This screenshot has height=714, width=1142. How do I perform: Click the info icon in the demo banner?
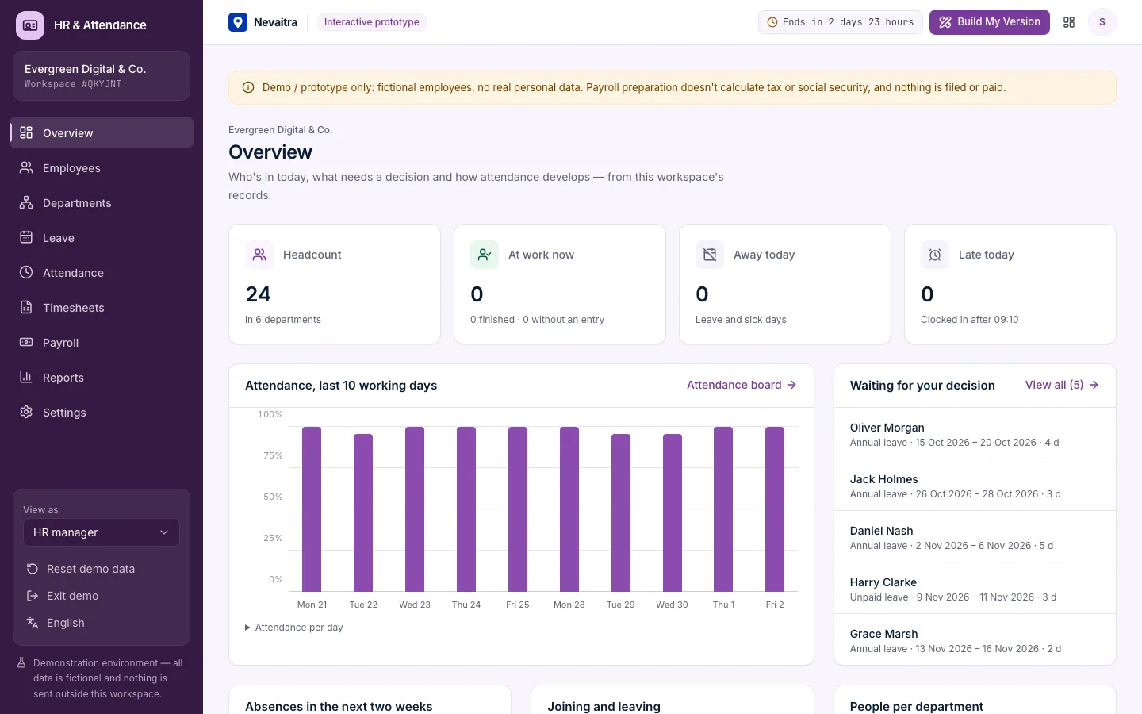pos(248,87)
